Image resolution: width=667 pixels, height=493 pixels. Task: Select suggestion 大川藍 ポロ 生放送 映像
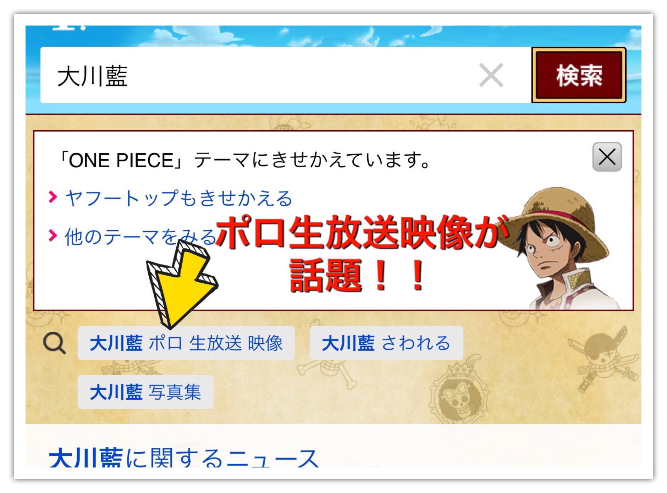click(186, 343)
